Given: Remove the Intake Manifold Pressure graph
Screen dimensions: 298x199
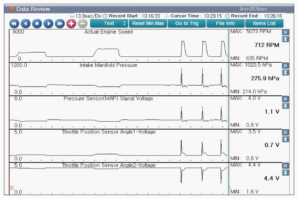Looking at the screenshot, I should [285, 66].
